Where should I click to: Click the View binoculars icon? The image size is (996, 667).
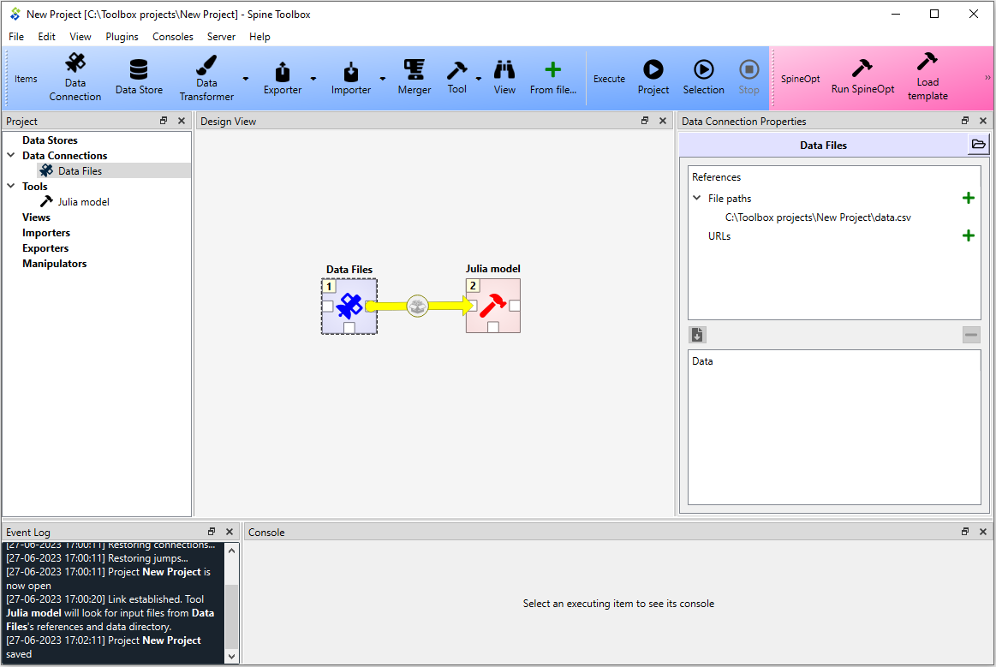504,69
